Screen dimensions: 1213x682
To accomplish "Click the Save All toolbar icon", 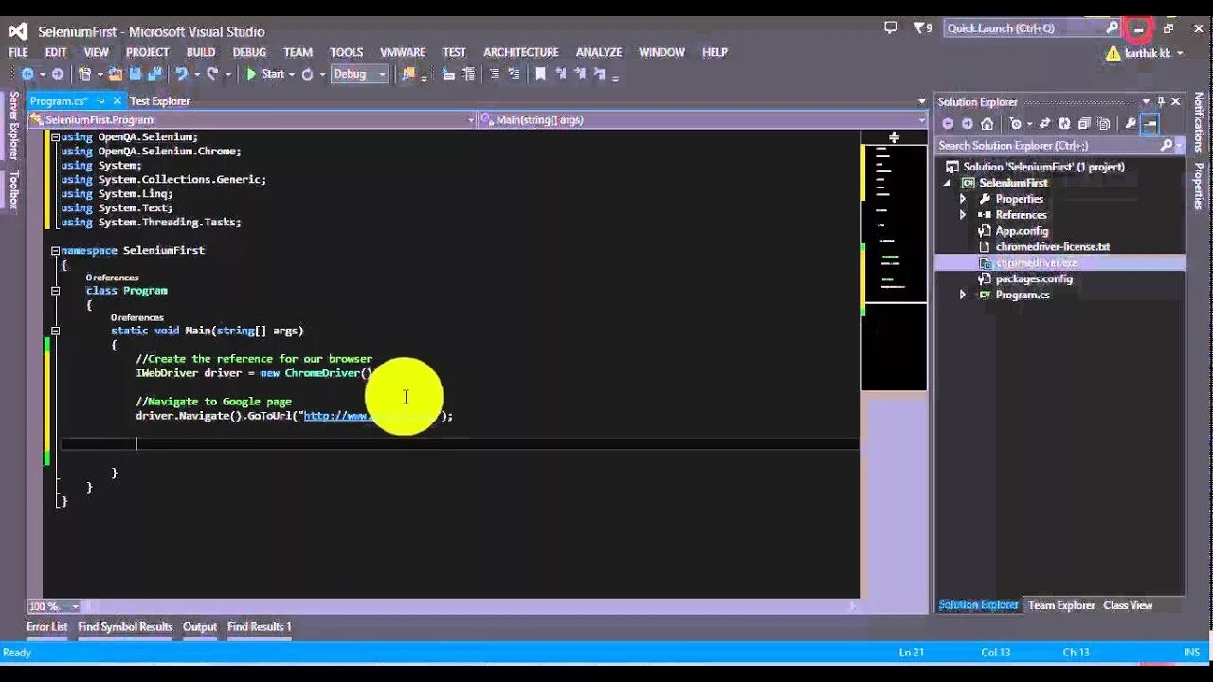I will pos(155,74).
